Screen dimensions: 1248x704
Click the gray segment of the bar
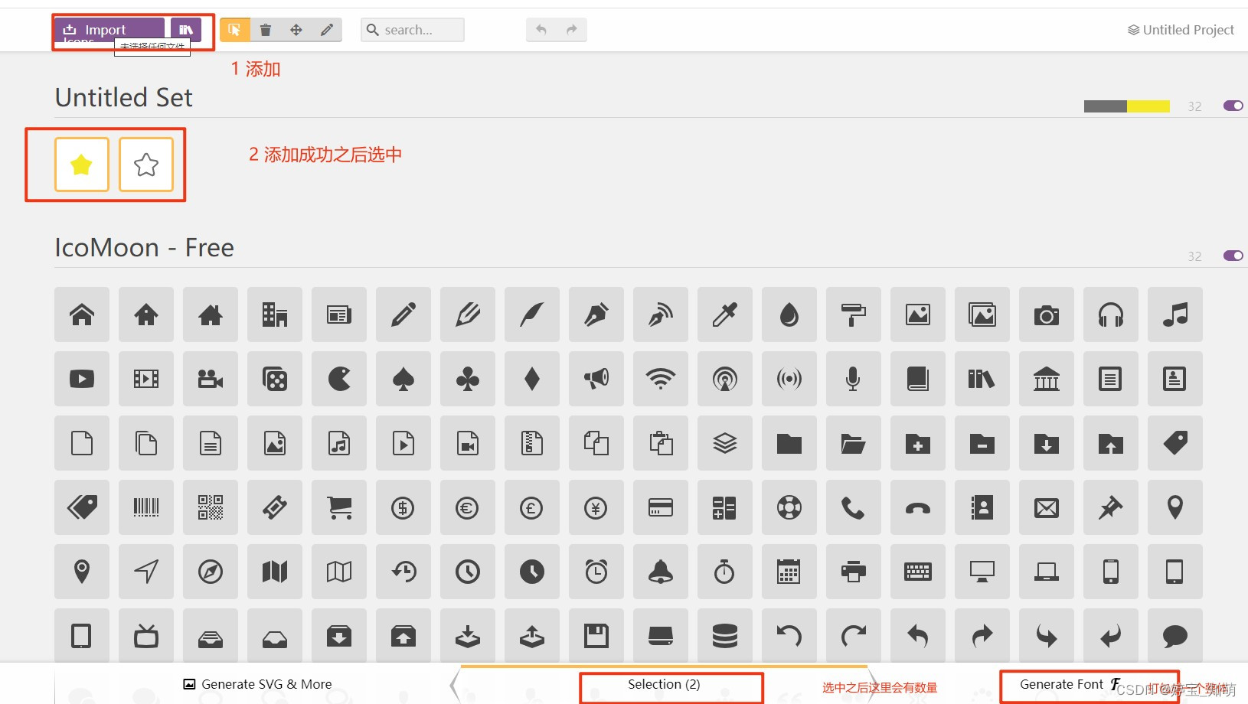click(1106, 106)
